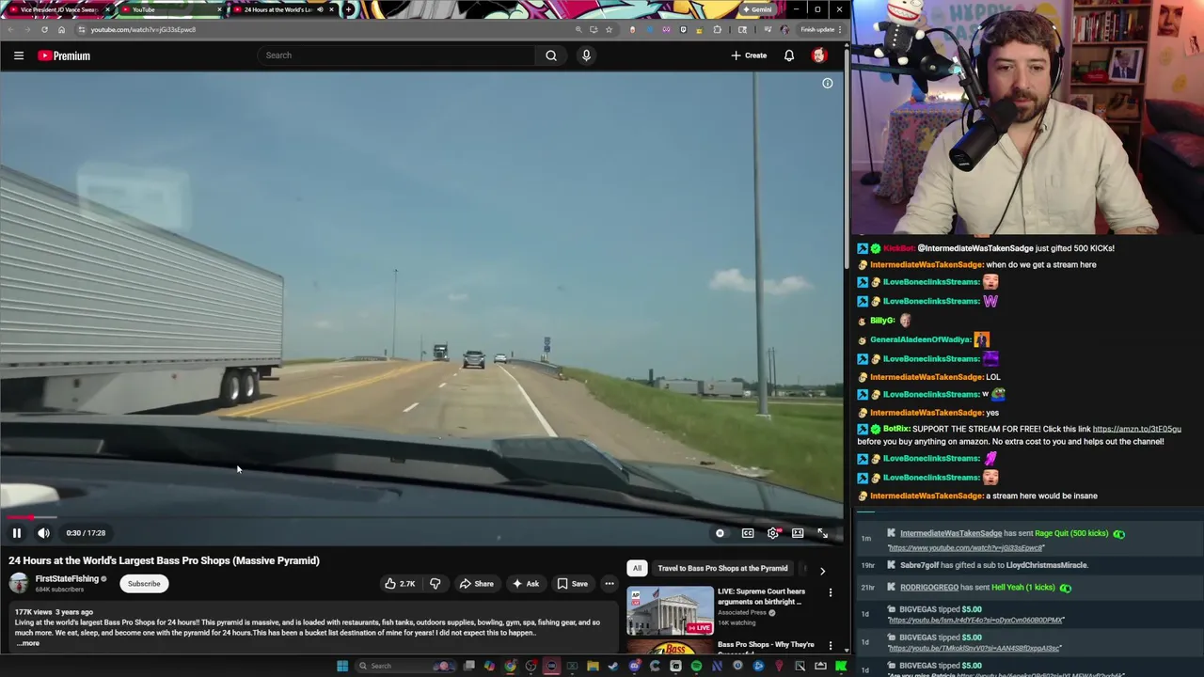Mute the video with the volume icon
1204x677 pixels.
coord(43,533)
